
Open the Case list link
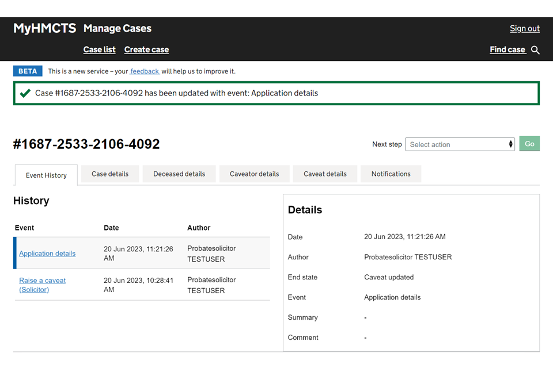pos(99,49)
